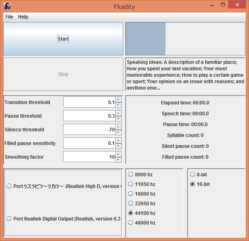
Task: Click the Filled pause sensitivity label
Action: (x=30, y=143)
